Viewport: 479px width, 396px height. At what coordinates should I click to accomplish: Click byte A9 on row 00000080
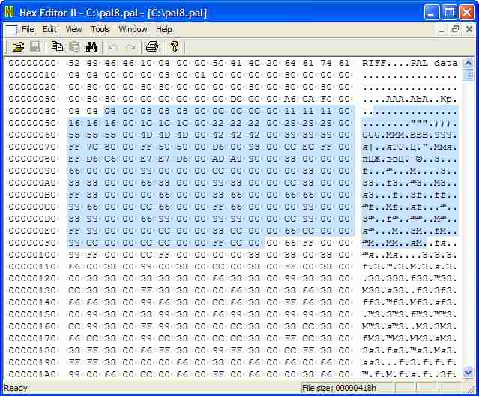[236, 159]
